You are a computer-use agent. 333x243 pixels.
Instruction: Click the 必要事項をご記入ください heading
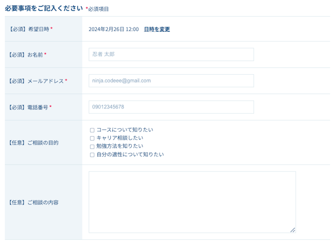point(44,8)
